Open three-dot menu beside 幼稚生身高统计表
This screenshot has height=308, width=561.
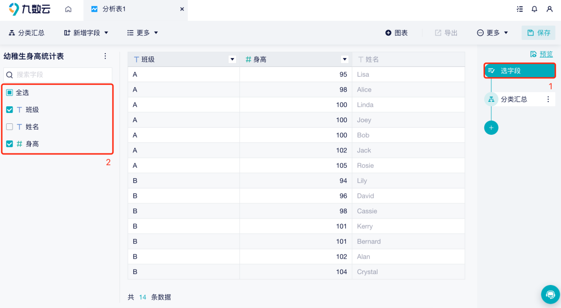pos(105,56)
